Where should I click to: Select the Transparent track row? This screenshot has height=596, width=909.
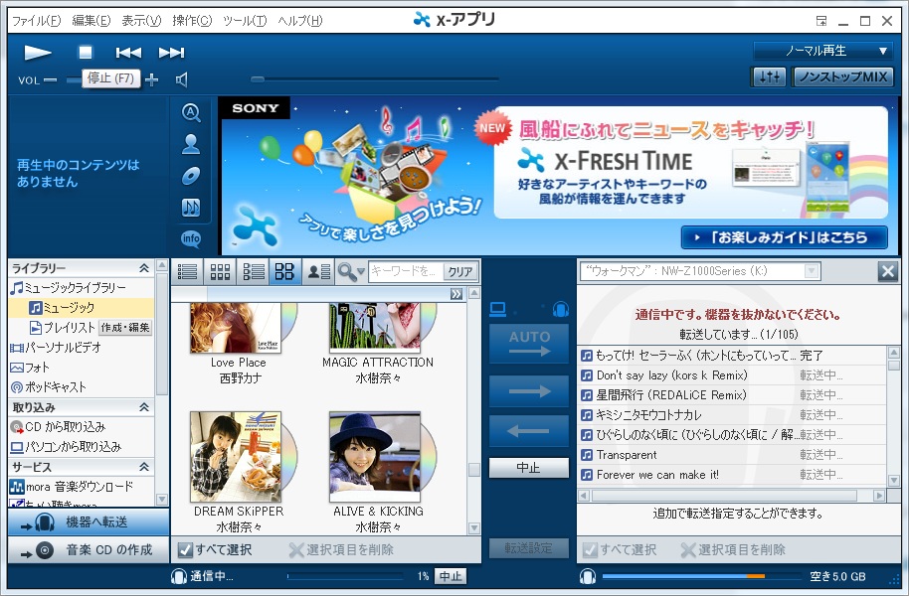732,455
